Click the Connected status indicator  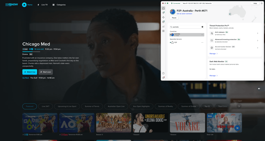(176, 3)
